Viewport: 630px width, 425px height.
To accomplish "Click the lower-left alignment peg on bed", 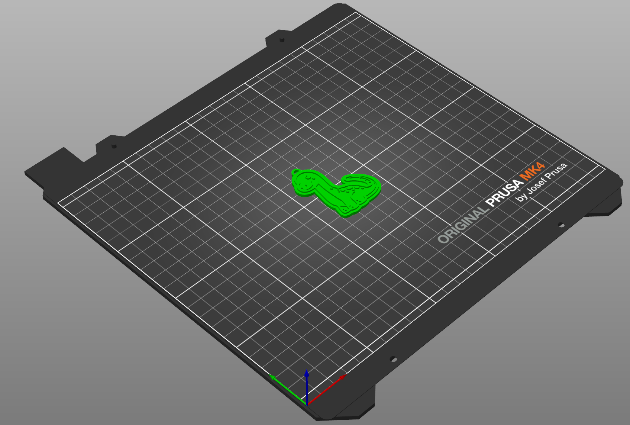I will tap(114, 146).
